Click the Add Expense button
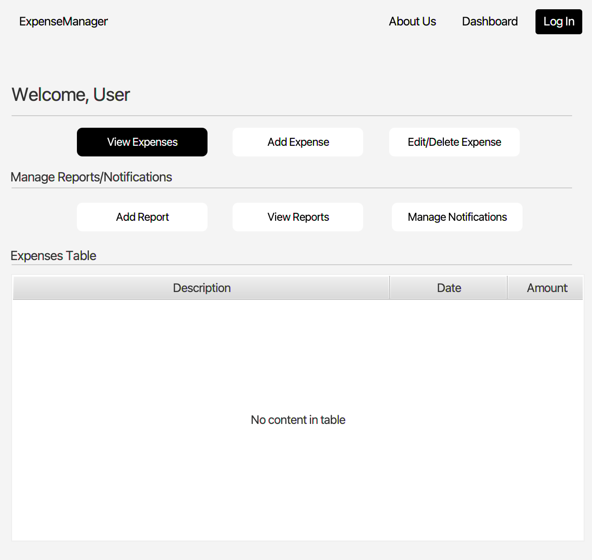 [x=297, y=142]
